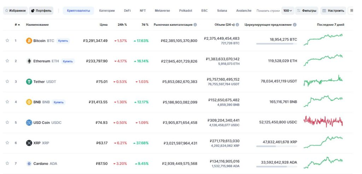
Task: Click the Bitcoin coin logo icon
Action: tap(29, 41)
